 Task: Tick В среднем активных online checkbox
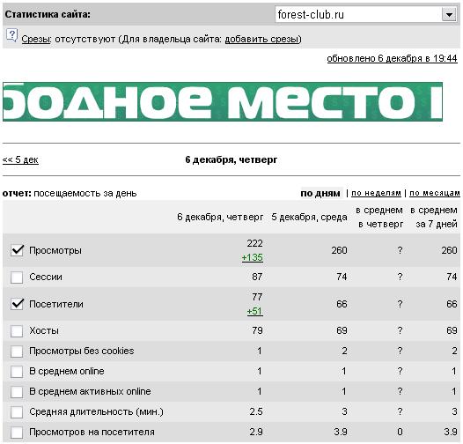pos(17,392)
